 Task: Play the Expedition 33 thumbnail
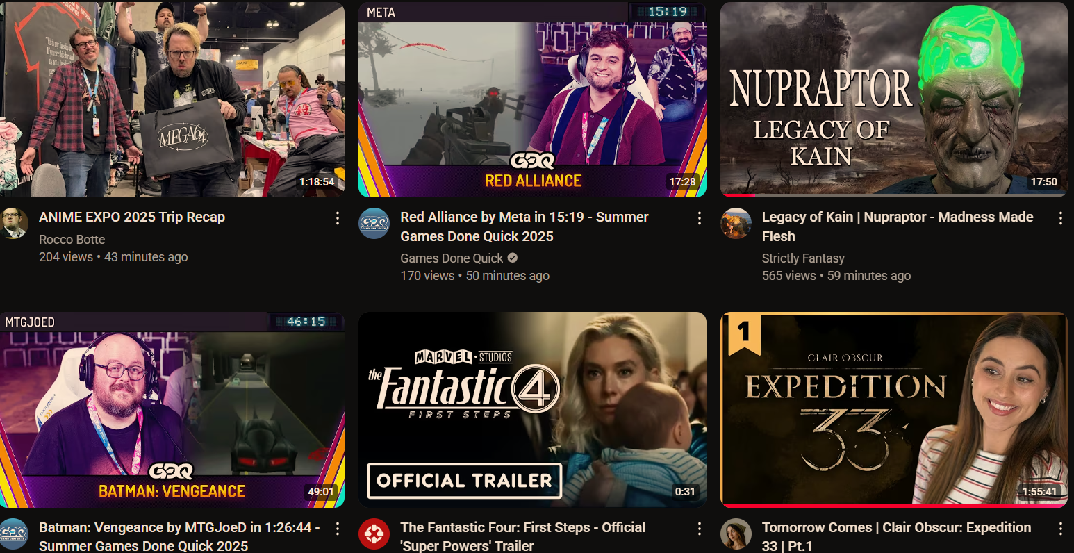click(x=894, y=410)
